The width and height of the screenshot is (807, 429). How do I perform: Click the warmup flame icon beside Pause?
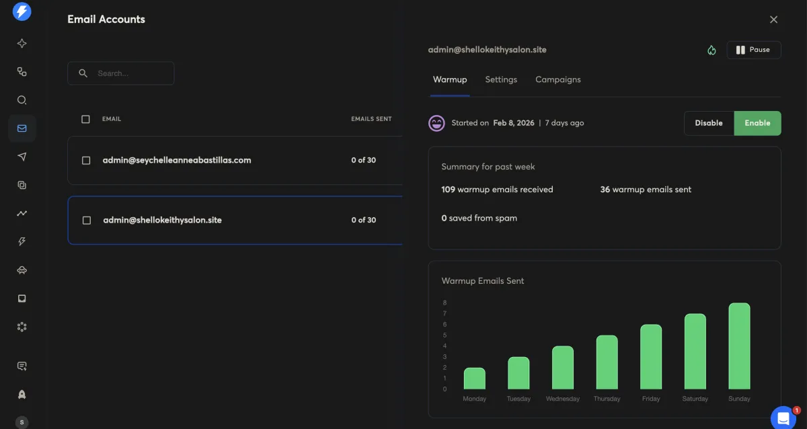[712, 50]
